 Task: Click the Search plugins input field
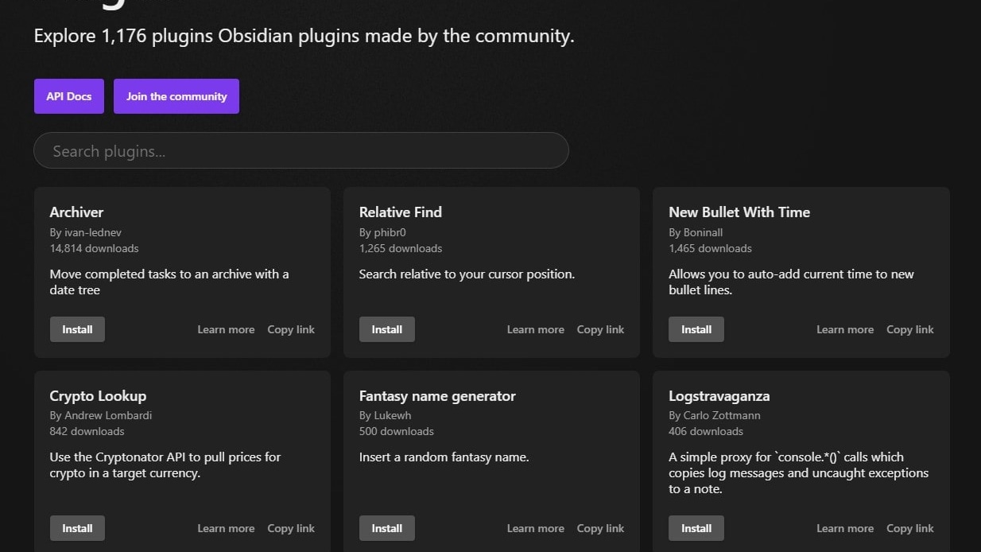click(x=301, y=150)
